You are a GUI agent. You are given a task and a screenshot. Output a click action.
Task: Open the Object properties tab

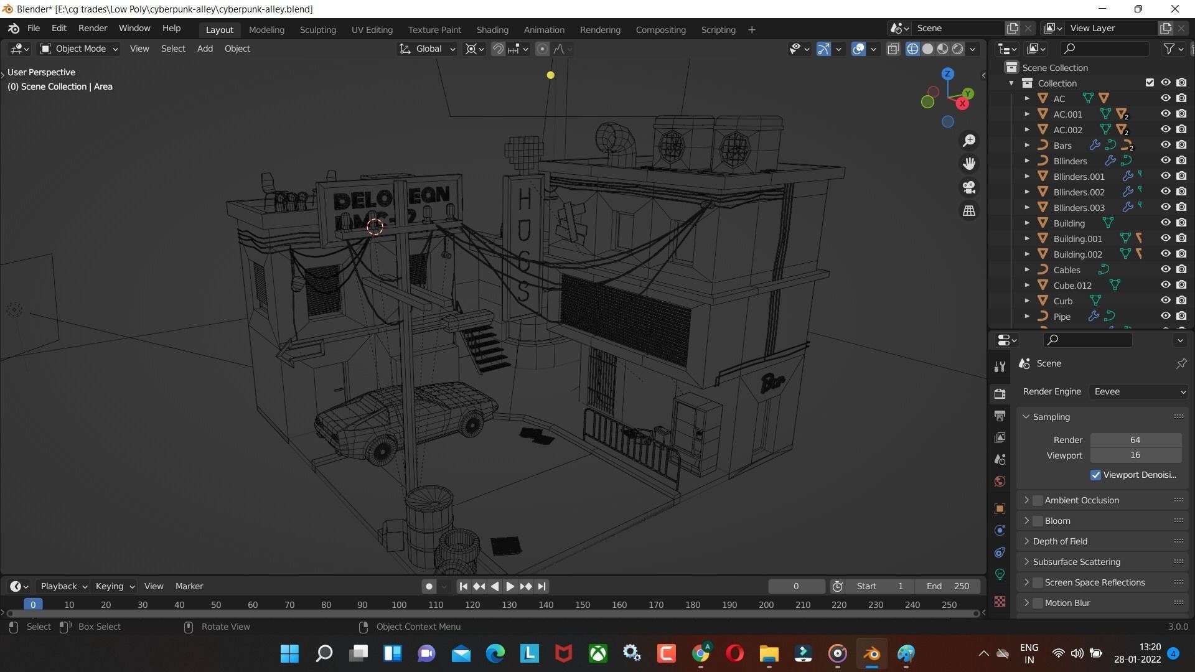[1000, 508]
